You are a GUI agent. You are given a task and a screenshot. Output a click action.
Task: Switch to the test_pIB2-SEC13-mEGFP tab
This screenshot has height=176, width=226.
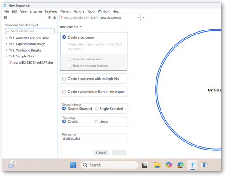click(78, 17)
